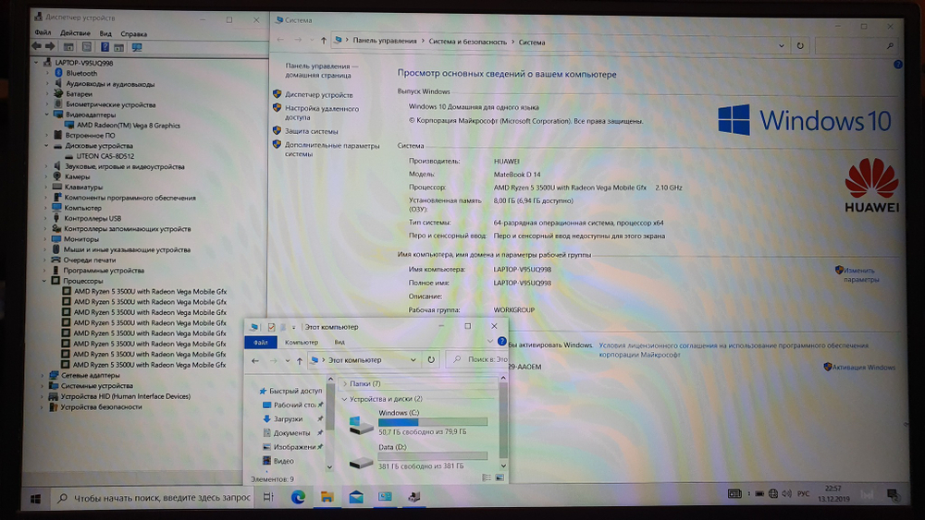Image resolution: width=925 pixels, height=520 pixels.
Task: Open Файл tab in Explorer window
Action: pos(261,342)
